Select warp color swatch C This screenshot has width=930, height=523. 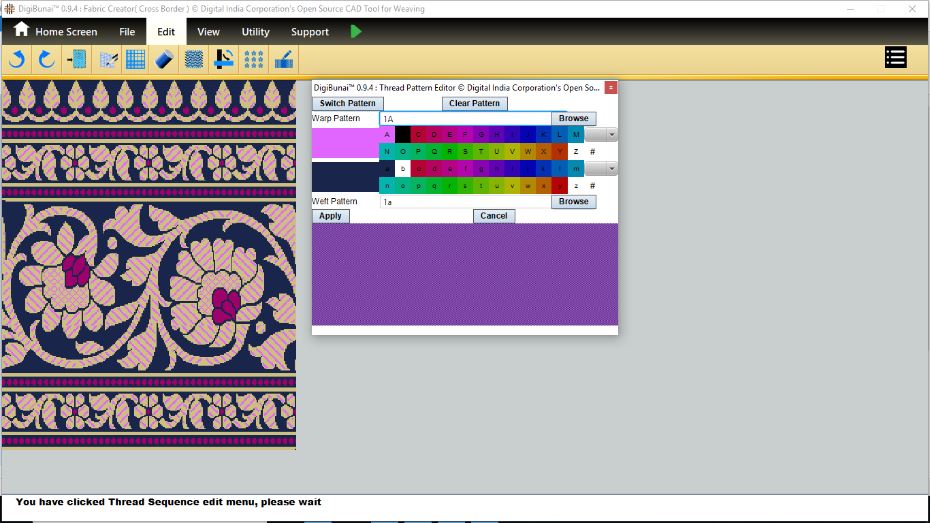click(x=419, y=135)
